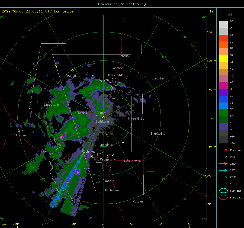
Task: Select the orange 111V arrow icon
Action: [x=223, y=163]
